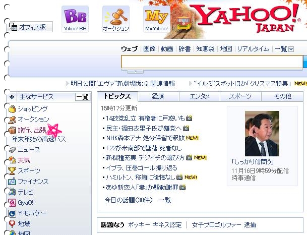Open headline F22が米南部で墜落 死者なし
This screenshot has height=235, width=307.
[x=144, y=148]
